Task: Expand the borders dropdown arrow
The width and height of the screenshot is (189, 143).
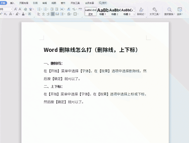Action: 78,14
